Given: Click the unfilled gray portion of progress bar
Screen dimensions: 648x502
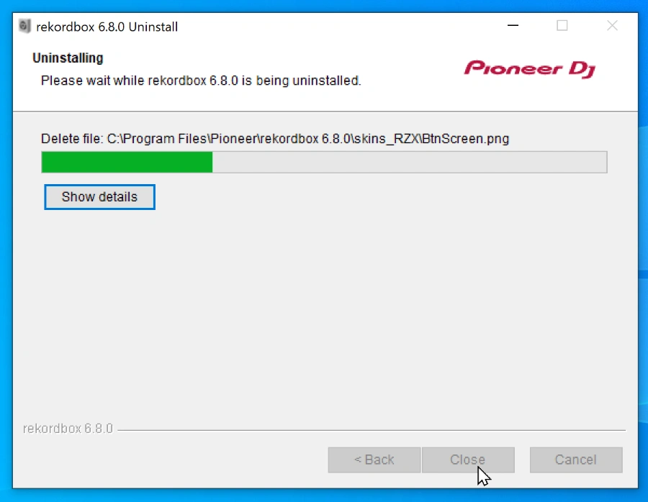Looking at the screenshot, I should click(409, 163).
